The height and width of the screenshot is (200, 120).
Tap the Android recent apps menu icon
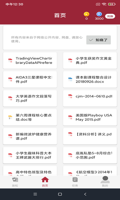pyautogui.click(x=35, y=194)
